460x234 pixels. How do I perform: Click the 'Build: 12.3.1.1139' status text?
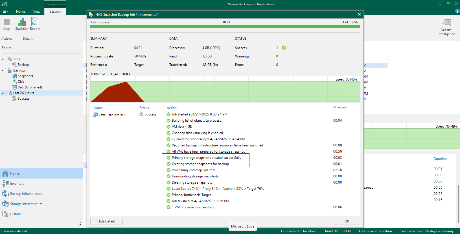tap(338, 231)
